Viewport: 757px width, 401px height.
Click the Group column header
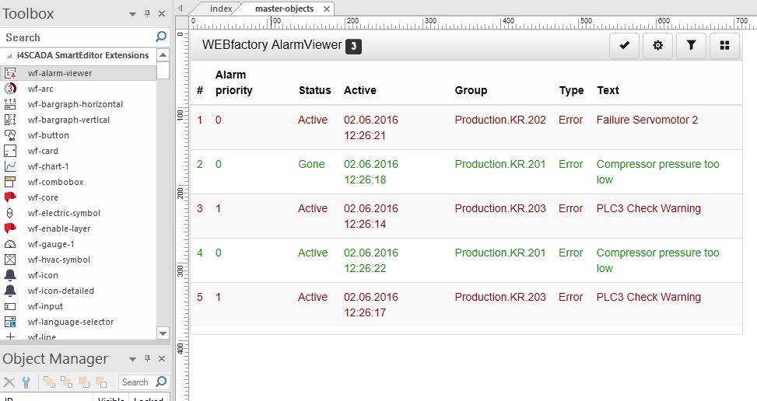click(x=471, y=90)
